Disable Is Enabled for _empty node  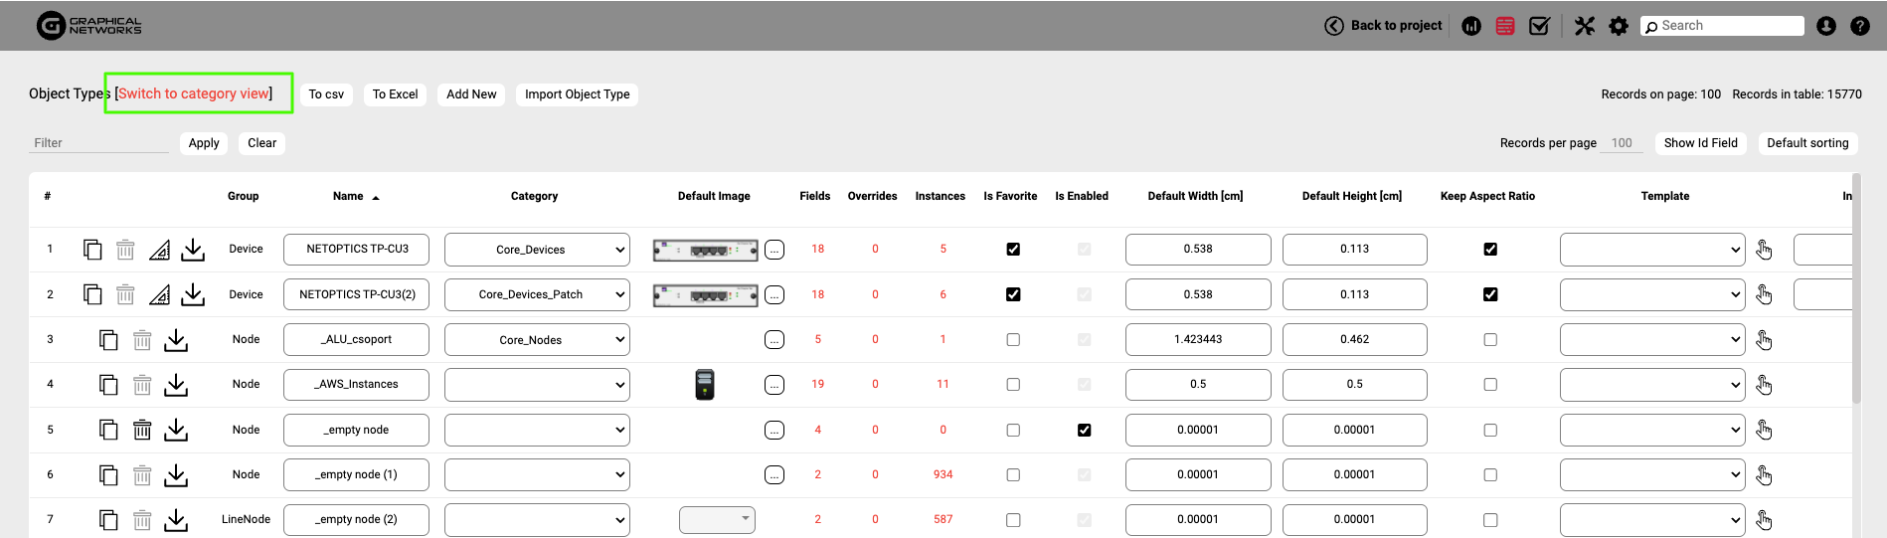(1084, 430)
